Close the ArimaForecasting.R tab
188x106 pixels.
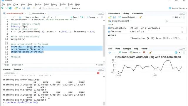25,13
